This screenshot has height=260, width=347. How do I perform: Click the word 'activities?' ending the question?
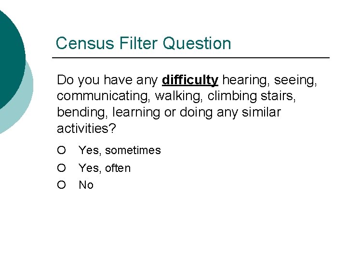coord(86,128)
